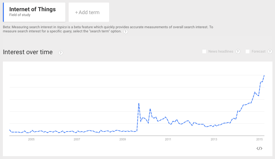The width and height of the screenshot is (275, 159).
Task: Click blue color bar on term card
Action: point(3,12)
